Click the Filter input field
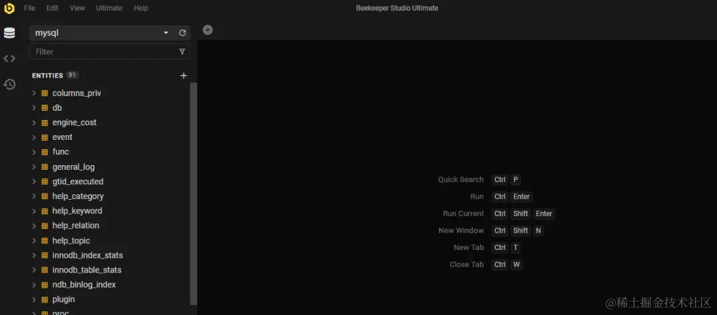The width and height of the screenshot is (717, 315). pos(110,52)
